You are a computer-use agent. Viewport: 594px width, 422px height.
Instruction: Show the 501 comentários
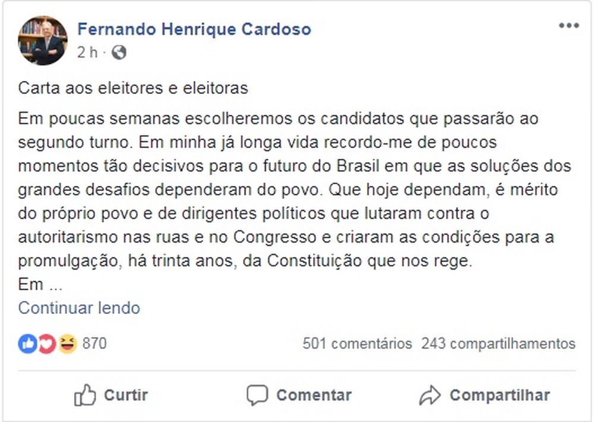point(357,344)
